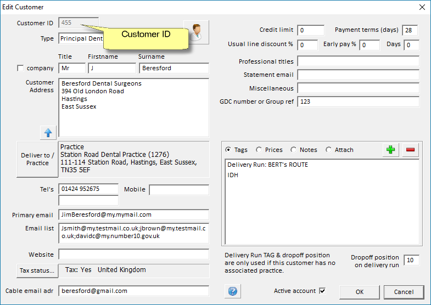Open help via blue question mark icon
This screenshot has width=431, height=305.
[x=233, y=291]
